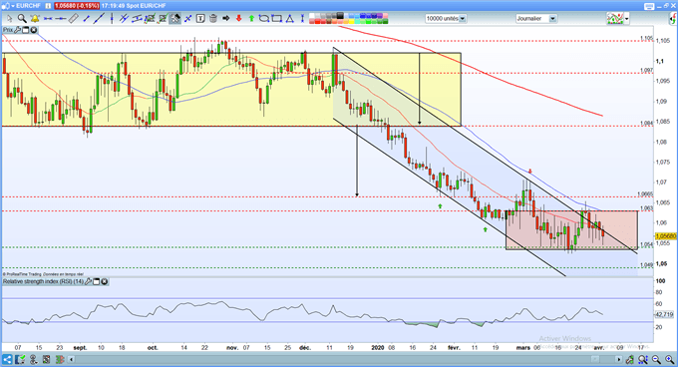
Task: Insert a black right arrow marker
Action: coord(225,18)
